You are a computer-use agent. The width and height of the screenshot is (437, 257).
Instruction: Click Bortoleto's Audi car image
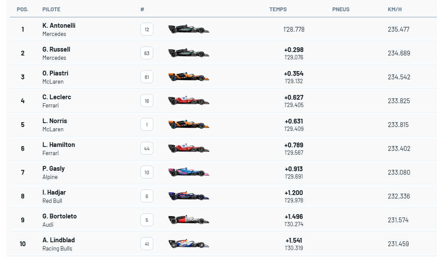[x=188, y=220]
